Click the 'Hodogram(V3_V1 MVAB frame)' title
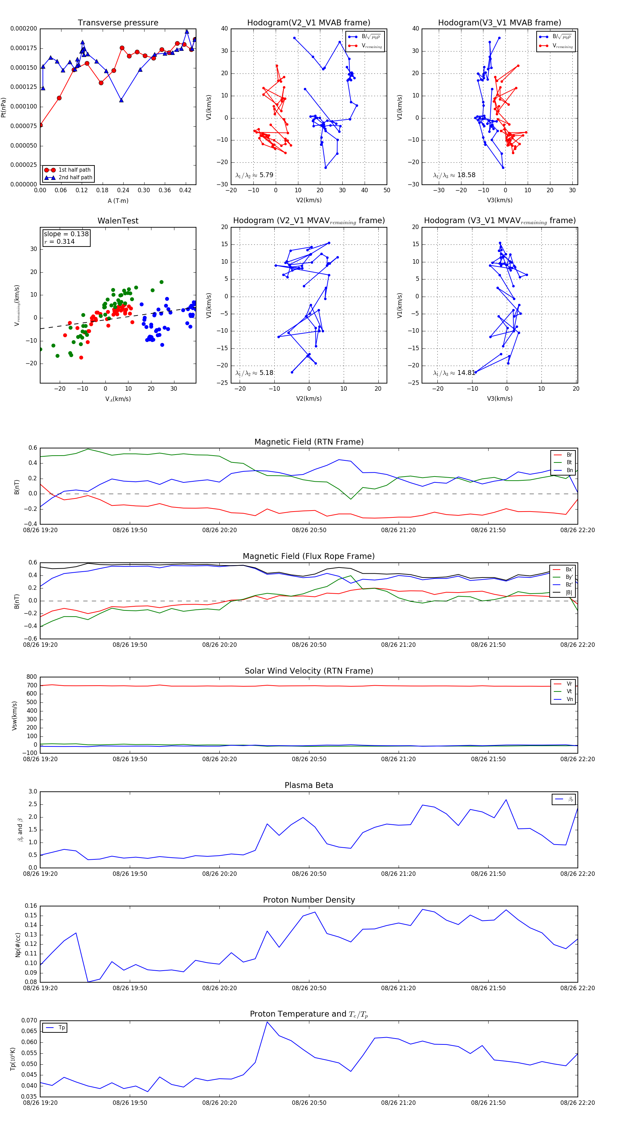 tap(500, 23)
